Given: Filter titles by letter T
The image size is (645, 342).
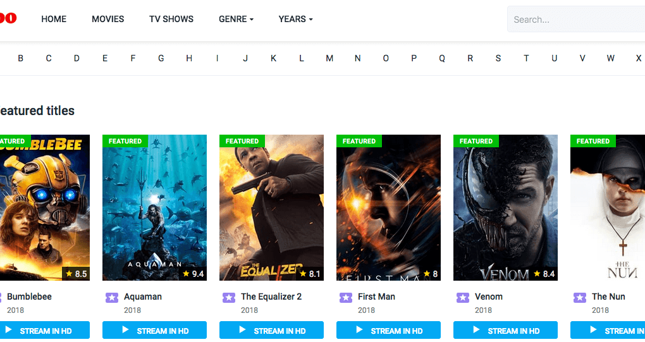Looking at the screenshot, I should (x=526, y=58).
